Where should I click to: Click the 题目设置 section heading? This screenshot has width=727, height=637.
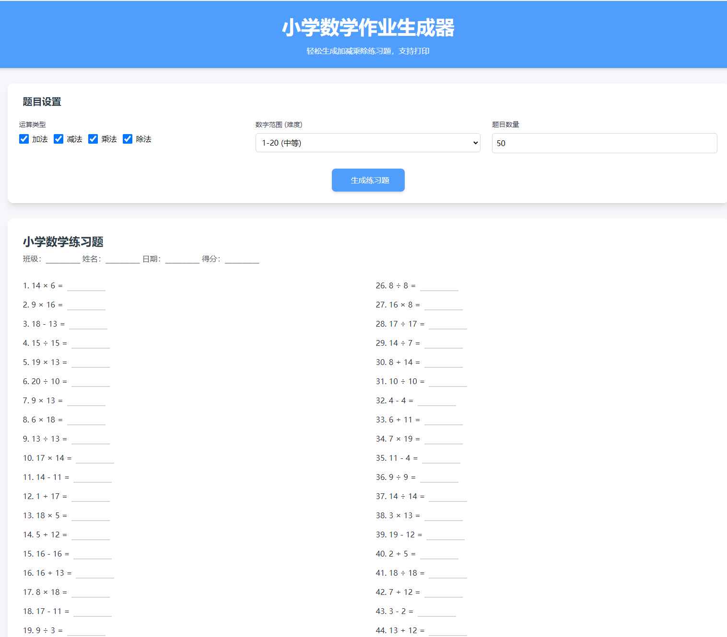point(42,102)
